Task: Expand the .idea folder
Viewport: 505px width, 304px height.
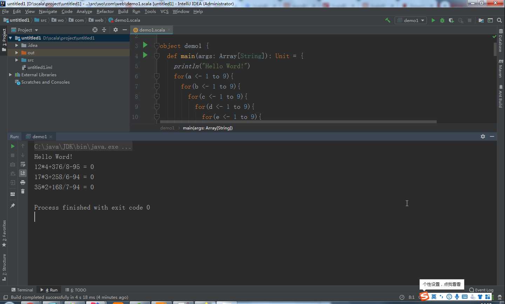Action: click(x=16, y=45)
